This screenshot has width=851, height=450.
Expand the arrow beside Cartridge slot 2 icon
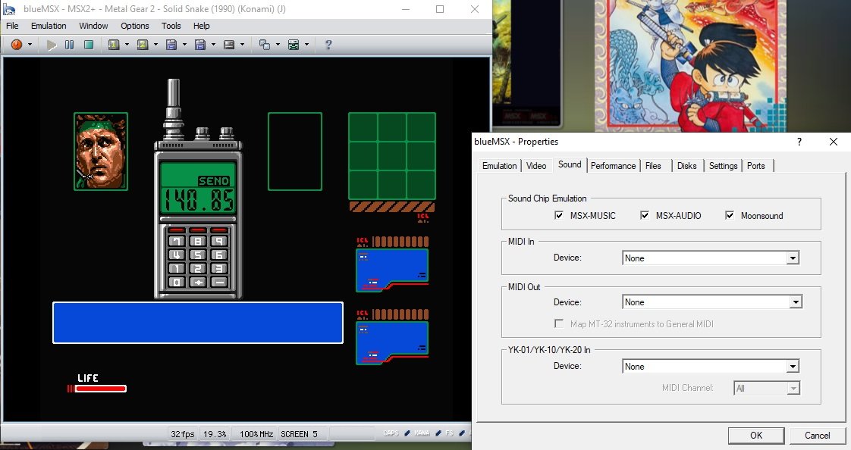point(155,45)
